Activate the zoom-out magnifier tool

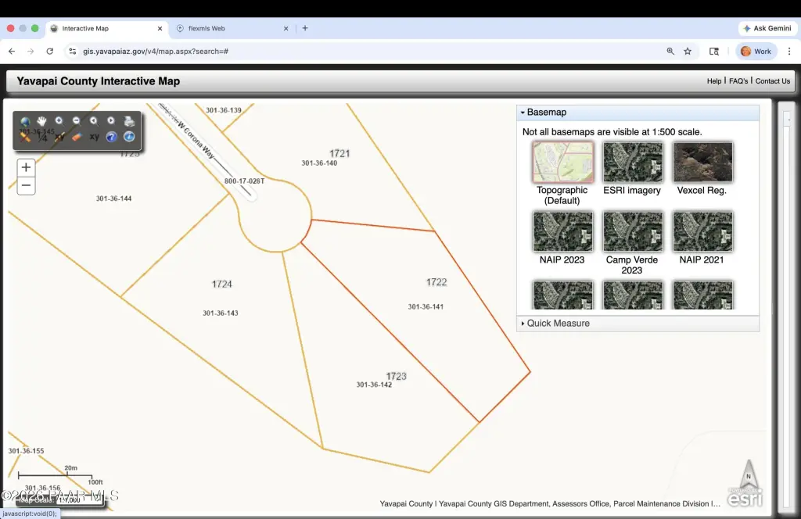[77, 121]
